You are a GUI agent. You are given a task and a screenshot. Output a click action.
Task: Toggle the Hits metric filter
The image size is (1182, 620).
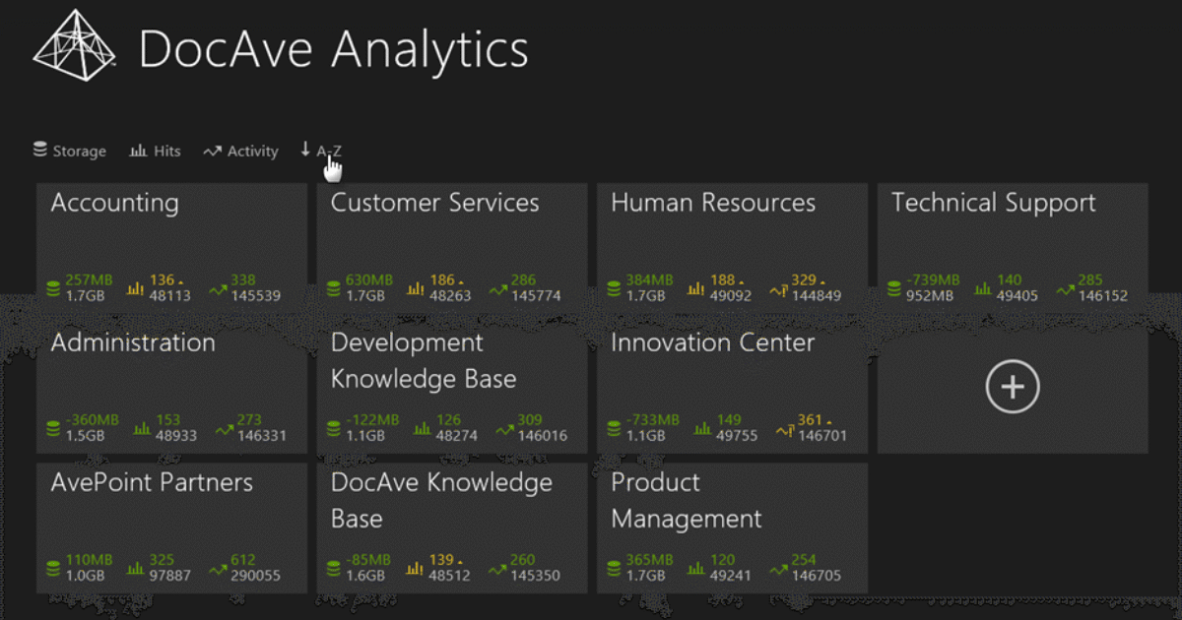[155, 151]
